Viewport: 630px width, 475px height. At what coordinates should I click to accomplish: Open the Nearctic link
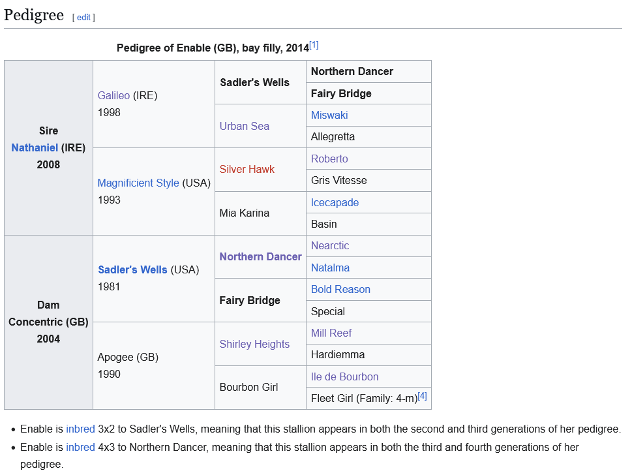(330, 245)
